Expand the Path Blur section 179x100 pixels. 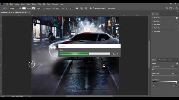click(x=152, y=28)
